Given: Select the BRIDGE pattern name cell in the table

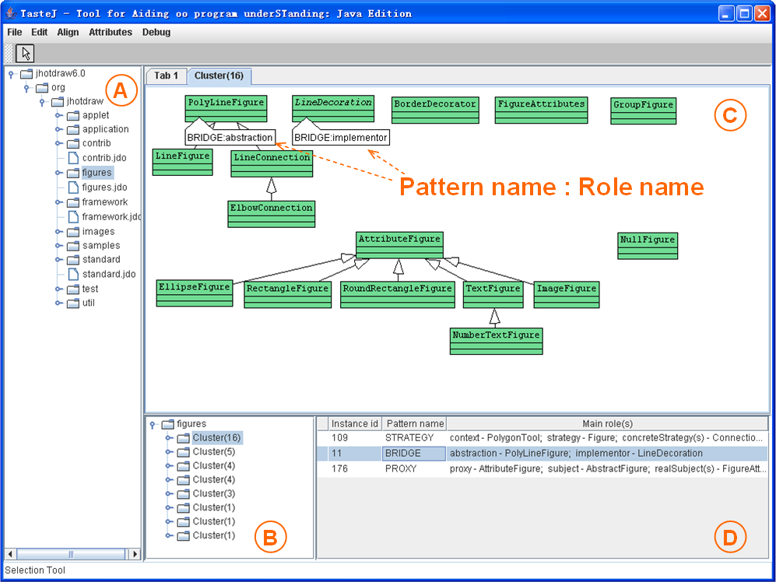Looking at the screenshot, I should point(414,454).
